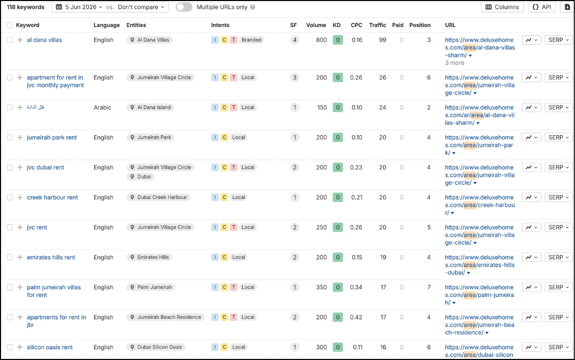Click the plus icon beside silicon oasis rent
The height and width of the screenshot is (360, 575).
[20, 347]
